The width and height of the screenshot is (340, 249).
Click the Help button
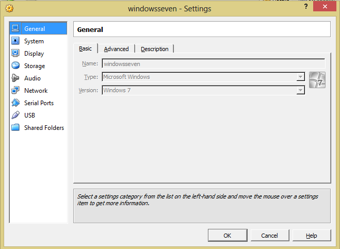point(312,236)
